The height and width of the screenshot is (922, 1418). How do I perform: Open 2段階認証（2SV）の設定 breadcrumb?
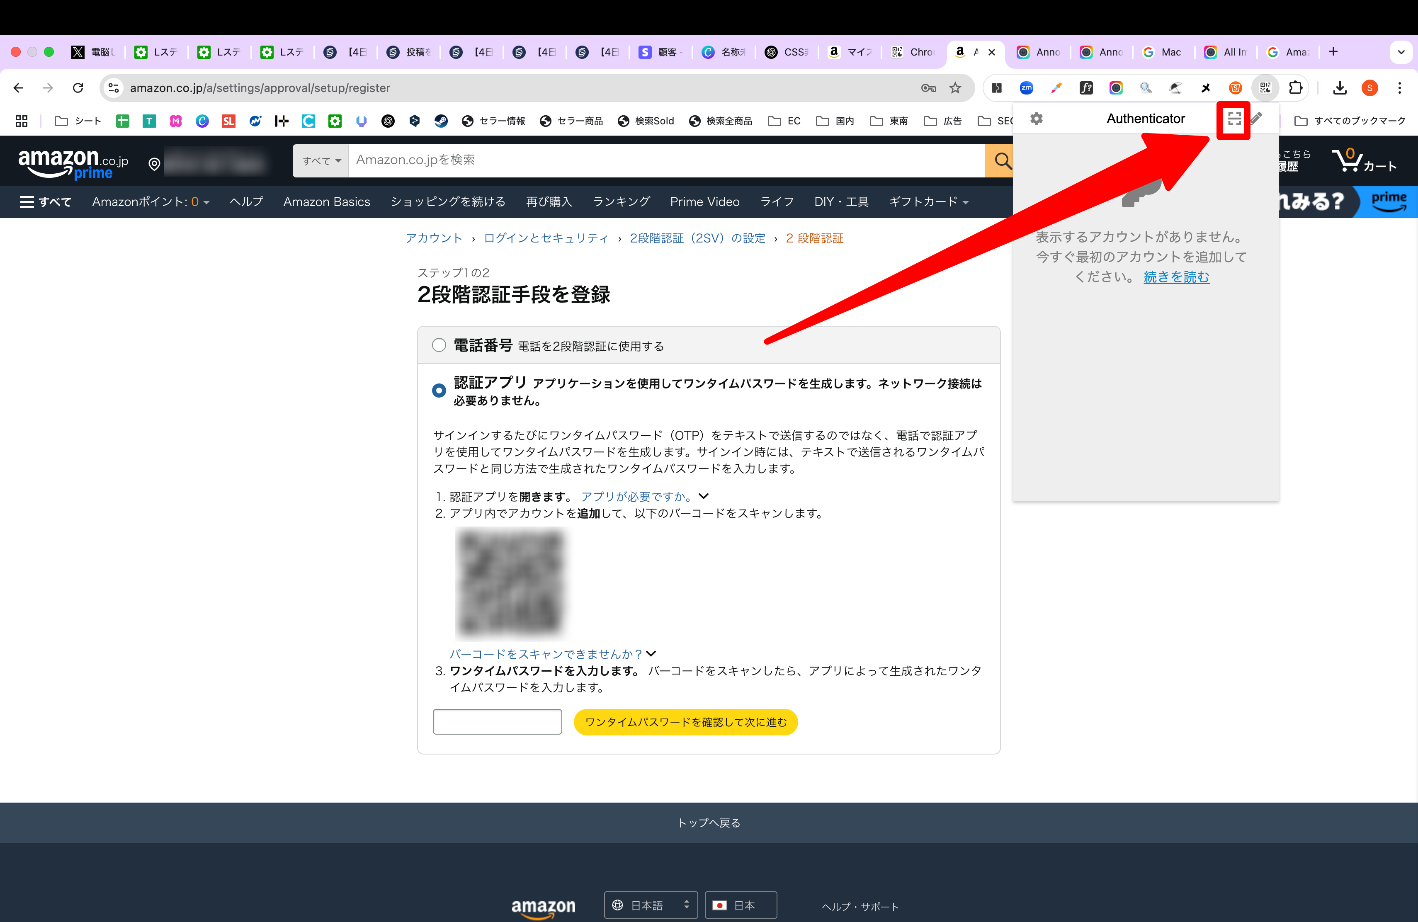(x=698, y=238)
